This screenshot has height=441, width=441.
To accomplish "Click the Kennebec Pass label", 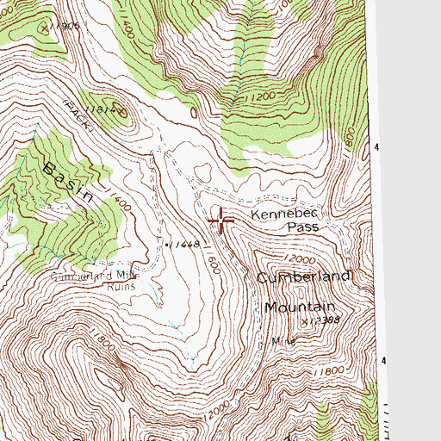I will point(285,220).
